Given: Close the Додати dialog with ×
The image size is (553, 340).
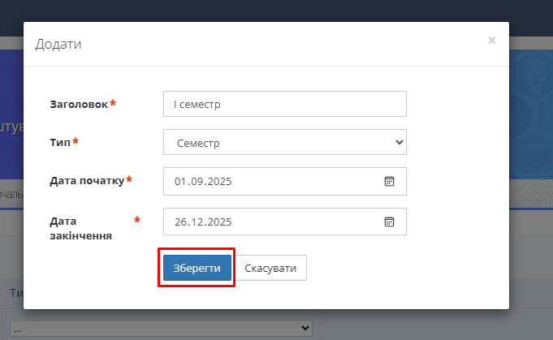Looking at the screenshot, I should coord(491,40).
